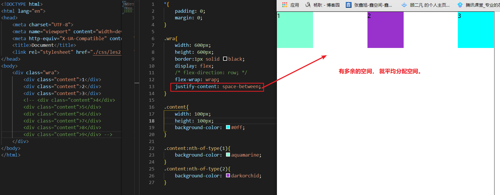
Task: Click the .content{ selector line
Action: pyautogui.click(x=176, y=107)
